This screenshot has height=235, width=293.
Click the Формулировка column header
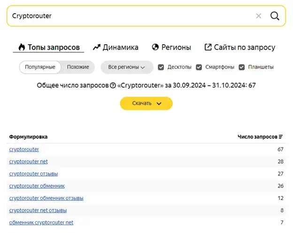coord(28,137)
